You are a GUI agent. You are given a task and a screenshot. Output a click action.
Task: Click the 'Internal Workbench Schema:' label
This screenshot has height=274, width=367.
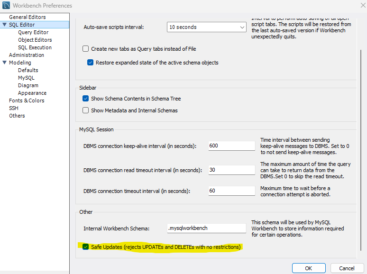(116, 228)
